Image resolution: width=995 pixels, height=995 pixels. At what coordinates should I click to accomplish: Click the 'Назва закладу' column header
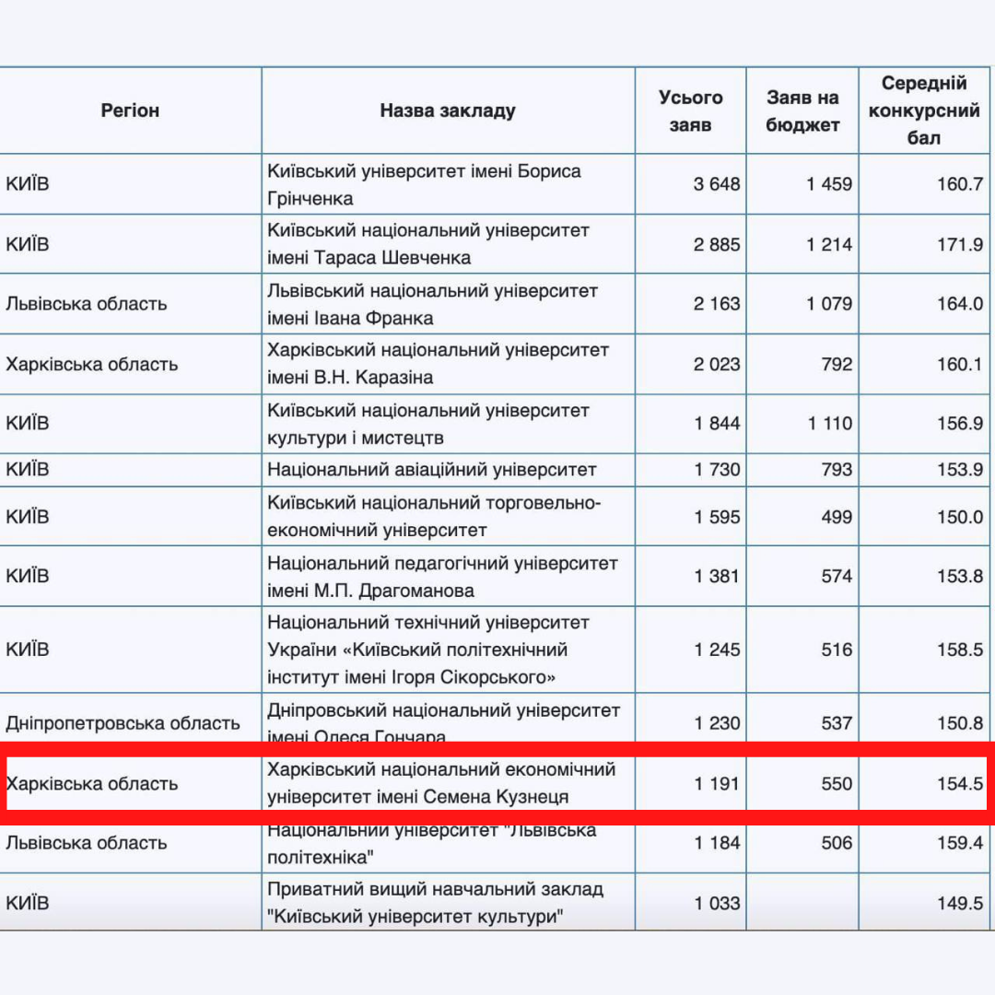(448, 111)
